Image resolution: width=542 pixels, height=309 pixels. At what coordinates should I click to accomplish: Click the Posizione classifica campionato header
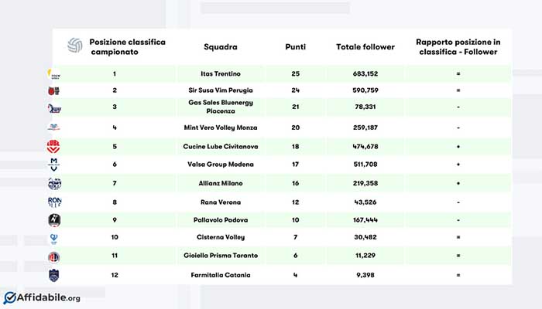point(127,46)
